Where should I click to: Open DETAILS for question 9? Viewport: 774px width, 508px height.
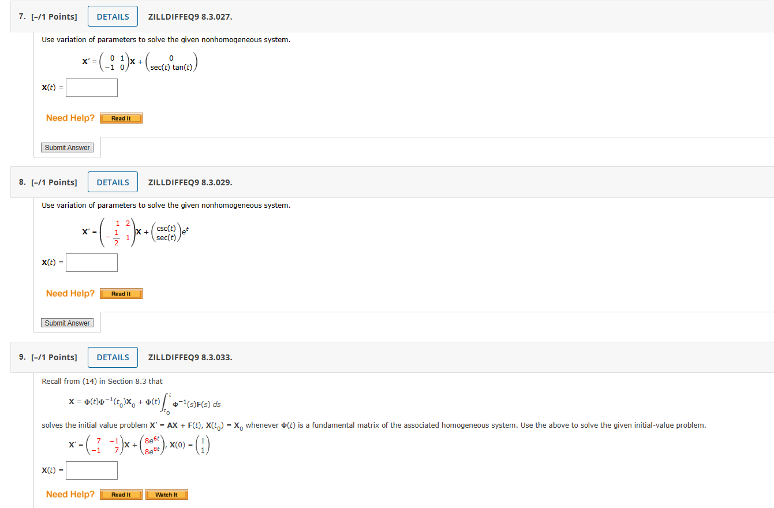(112, 357)
